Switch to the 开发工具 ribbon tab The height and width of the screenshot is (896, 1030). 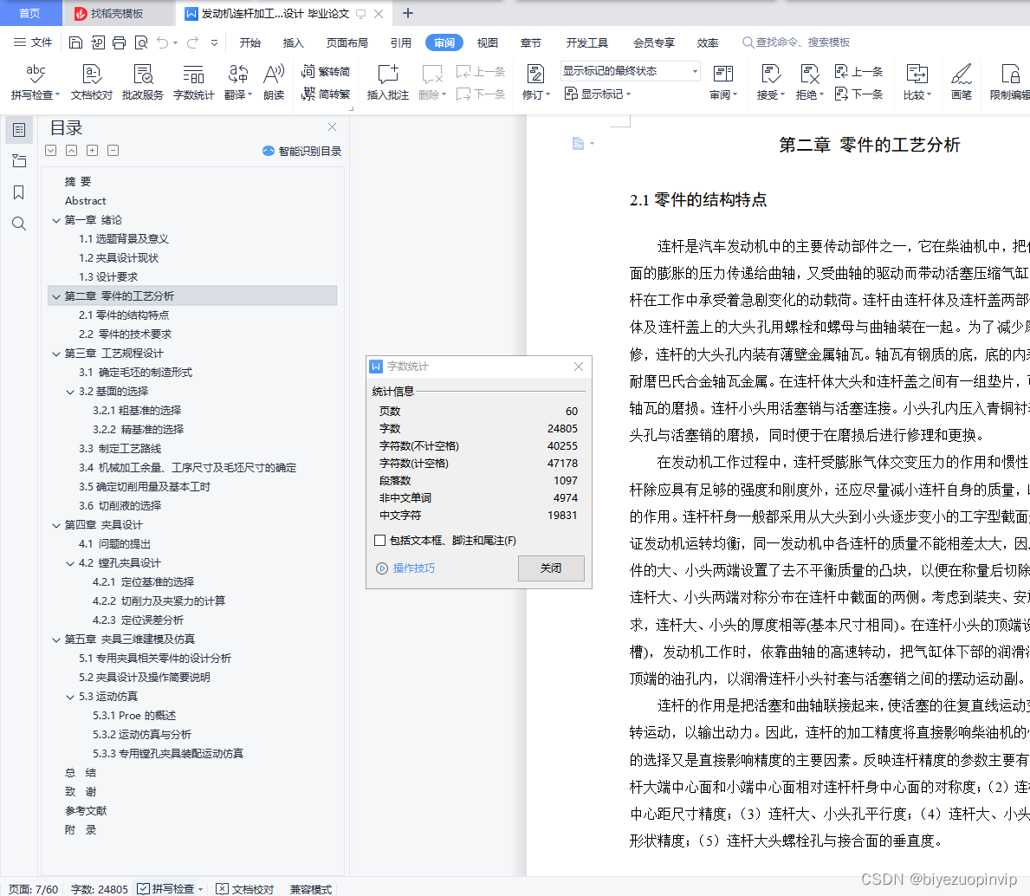coord(587,42)
